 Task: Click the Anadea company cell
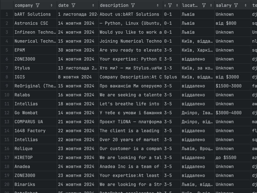pos(35,166)
